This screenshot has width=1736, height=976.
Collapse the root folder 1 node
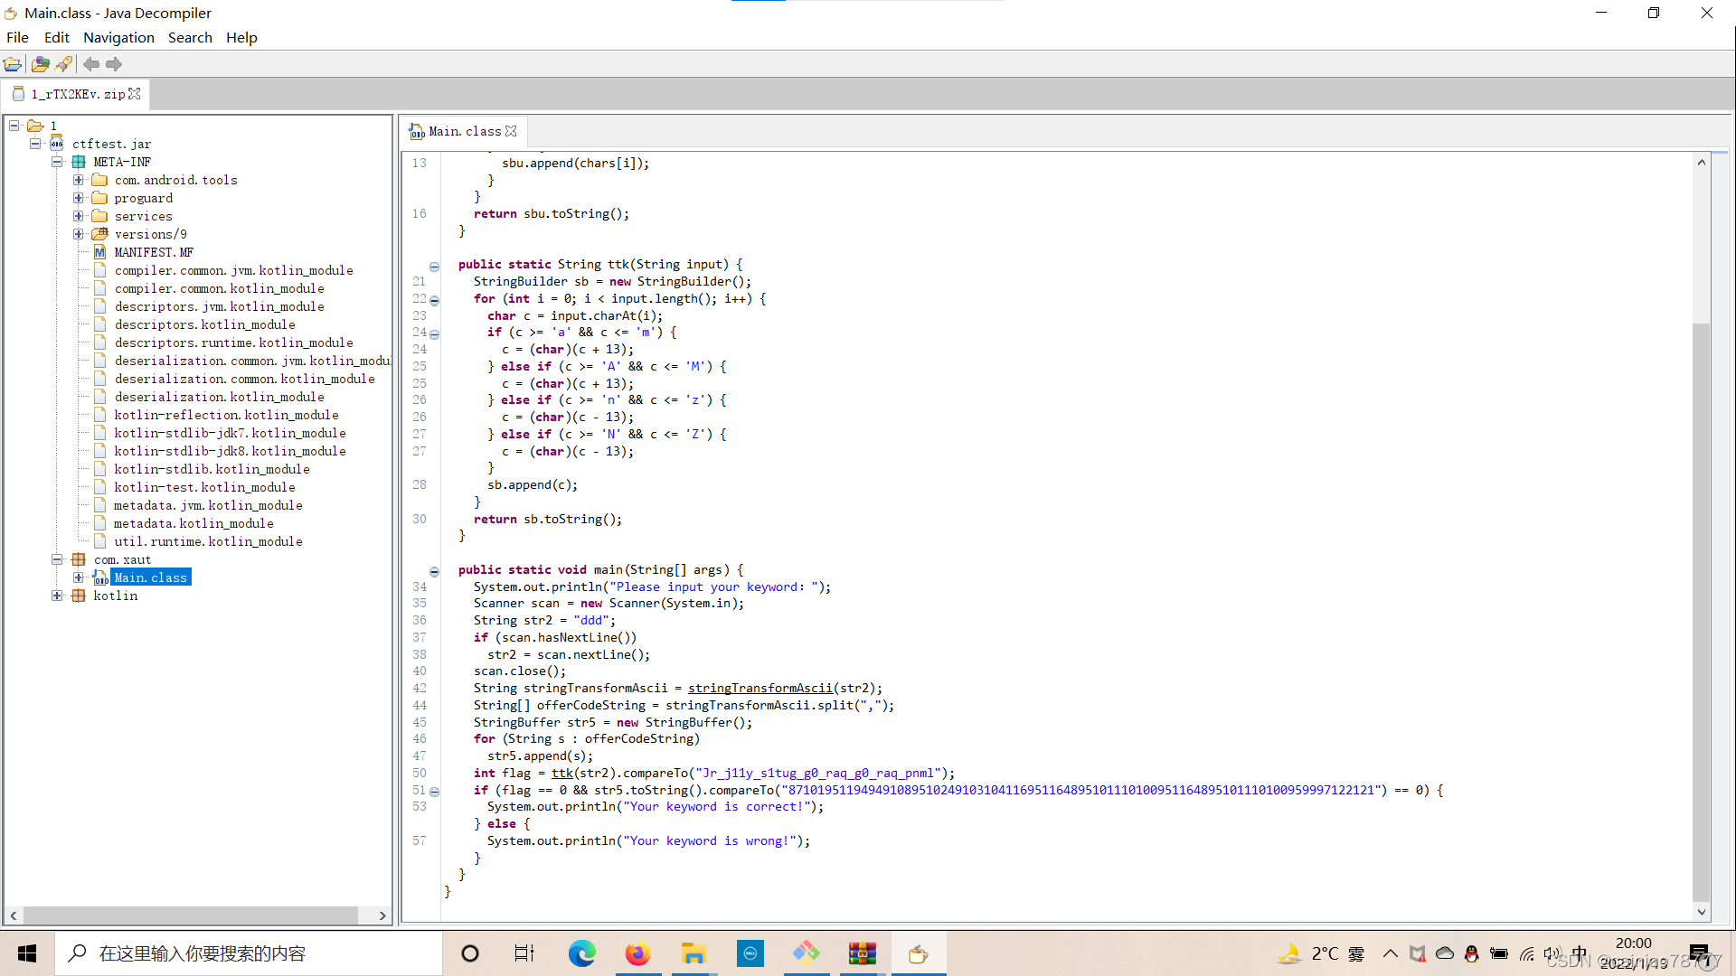point(14,126)
